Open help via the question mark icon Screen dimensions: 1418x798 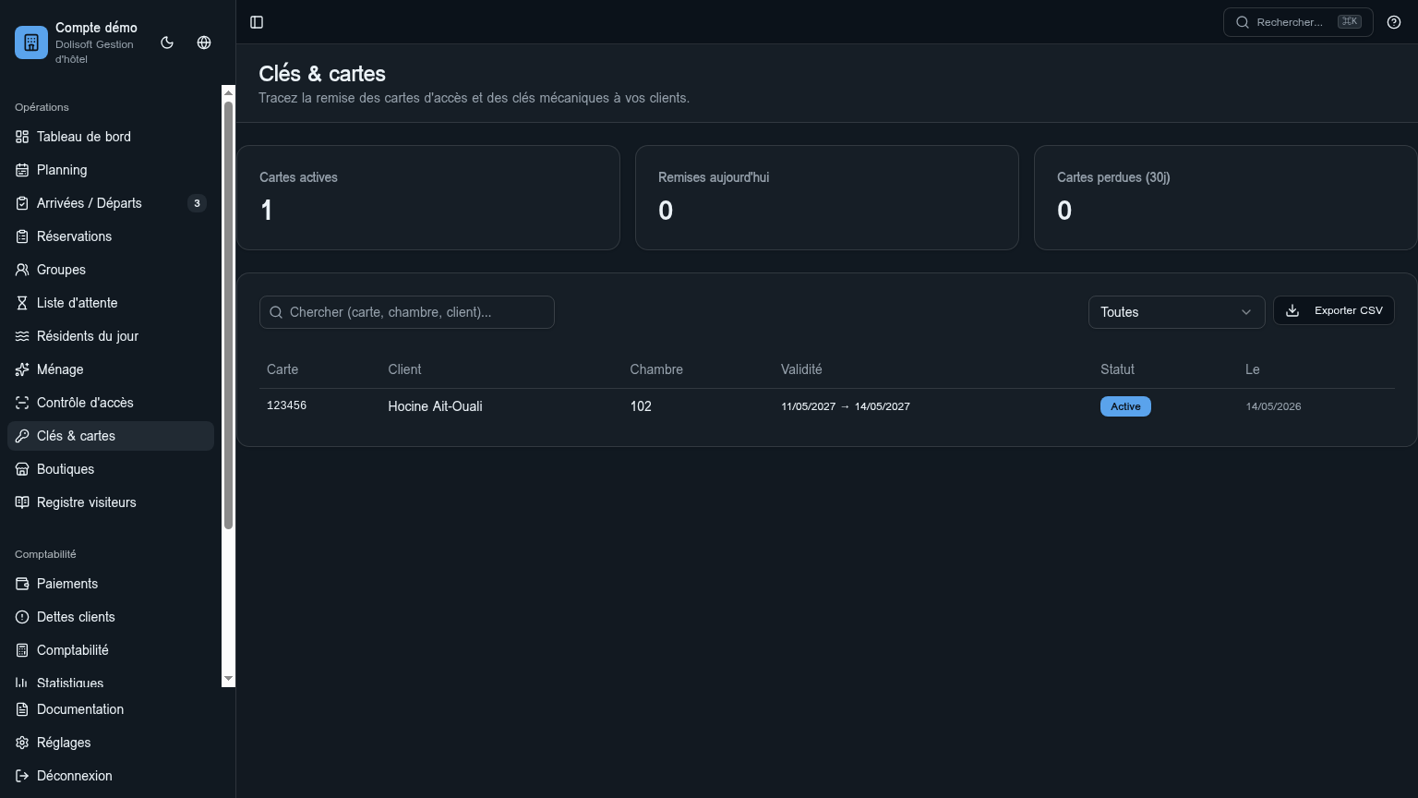(x=1394, y=22)
